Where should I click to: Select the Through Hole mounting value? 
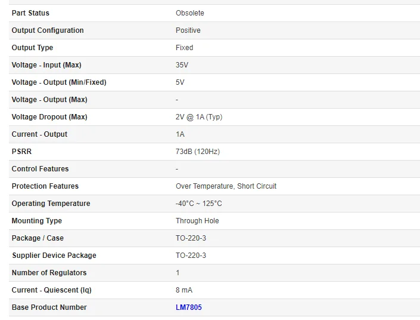pos(197,221)
